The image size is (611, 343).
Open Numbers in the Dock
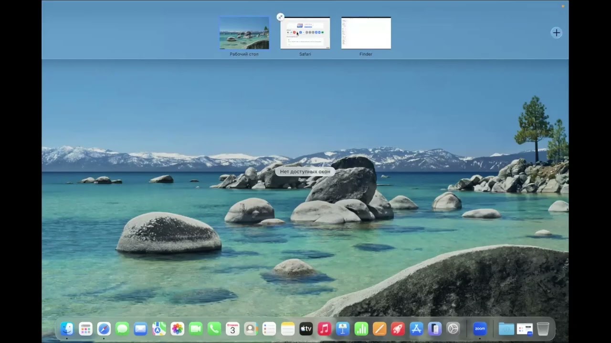[361, 329]
